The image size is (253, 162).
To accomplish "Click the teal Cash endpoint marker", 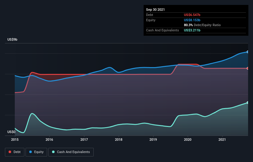I will click(x=248, y=103).
